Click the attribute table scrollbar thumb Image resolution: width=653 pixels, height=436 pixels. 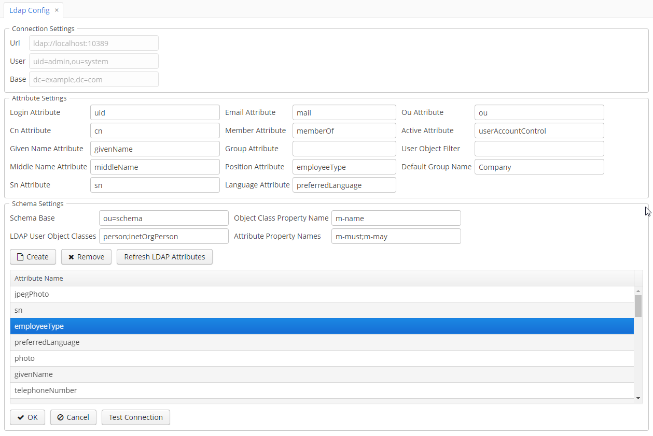(638, 306)
